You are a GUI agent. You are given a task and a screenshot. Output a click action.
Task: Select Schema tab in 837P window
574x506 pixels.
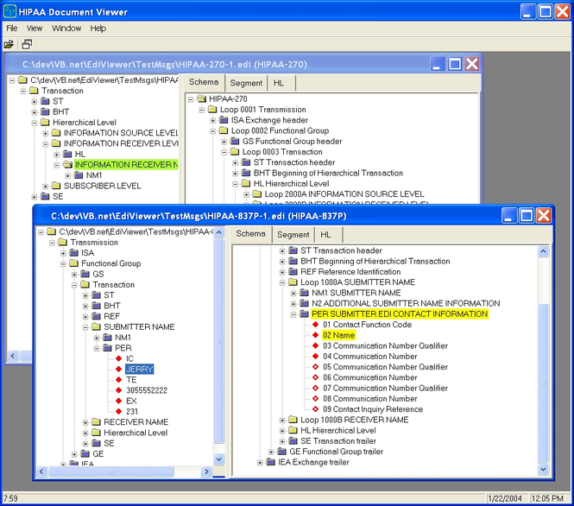[x=251, y=234]
